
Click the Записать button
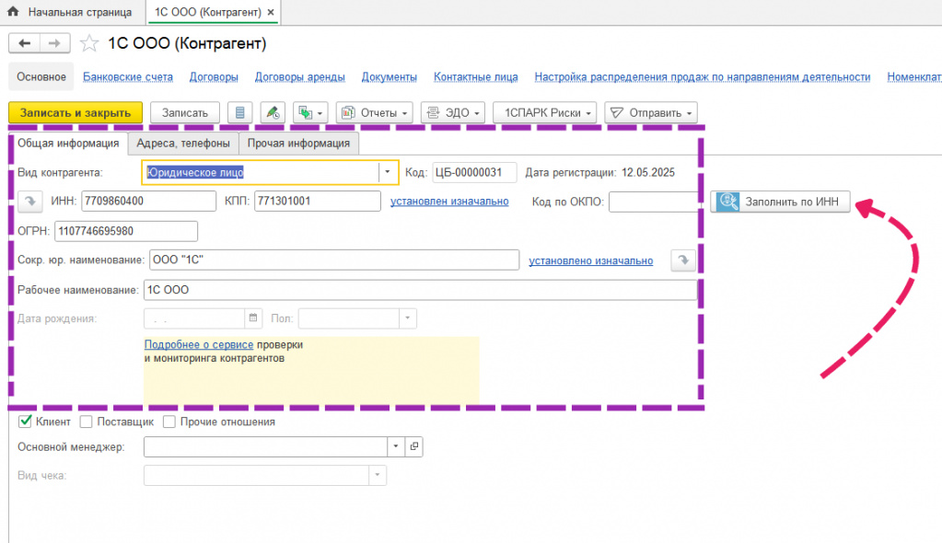(x=184, y=112)
